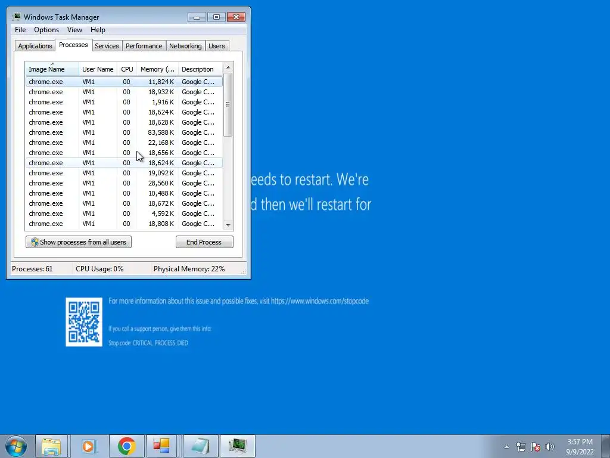Viewport: 610px width, 458px height.
Task: Select chrome.exe row with 28,560 K
Action: 124,183
